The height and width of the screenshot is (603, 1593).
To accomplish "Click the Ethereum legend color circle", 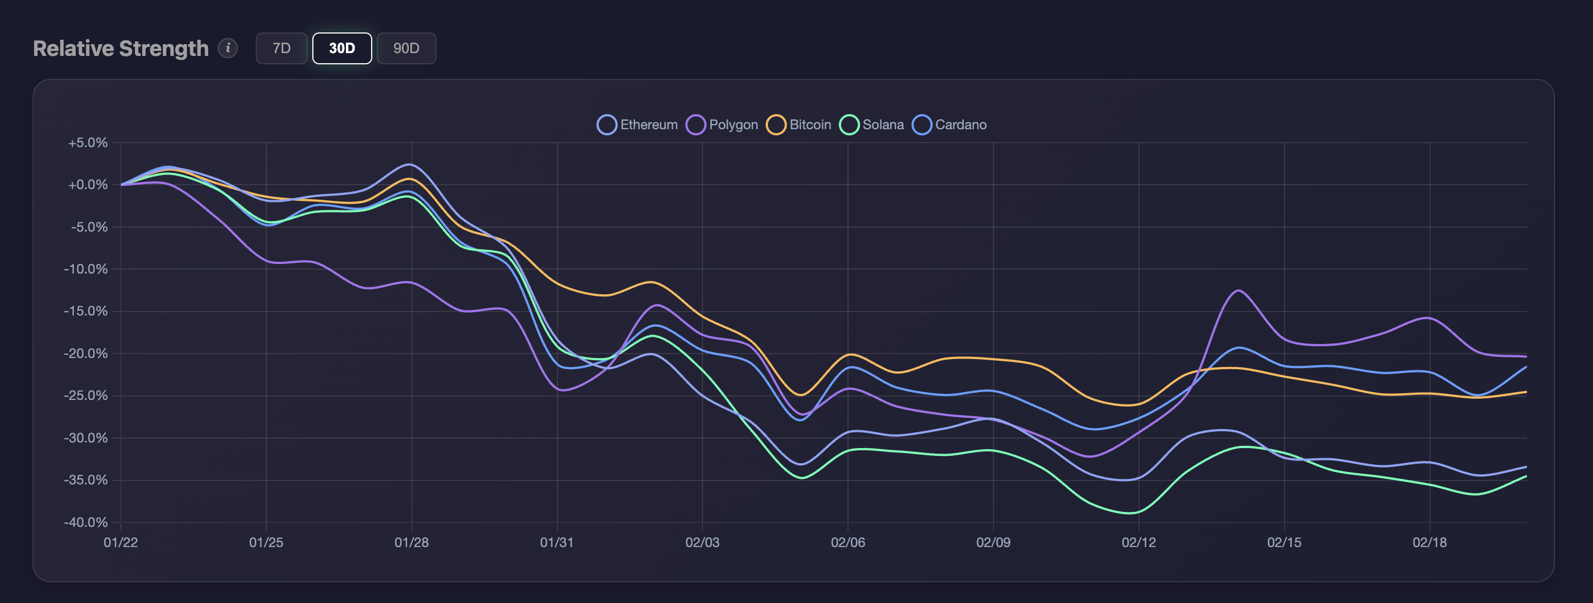I will point(607,124).
